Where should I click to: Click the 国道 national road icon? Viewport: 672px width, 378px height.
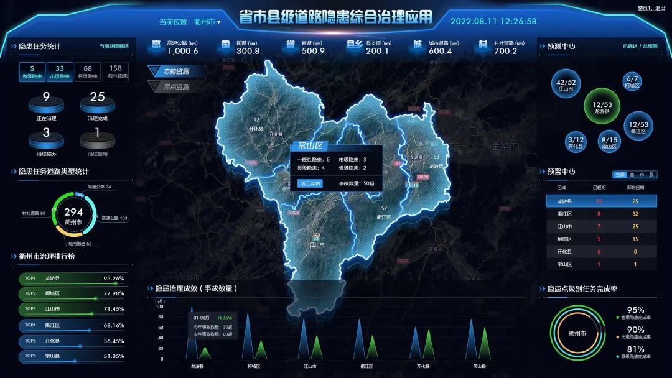point(226,47)
